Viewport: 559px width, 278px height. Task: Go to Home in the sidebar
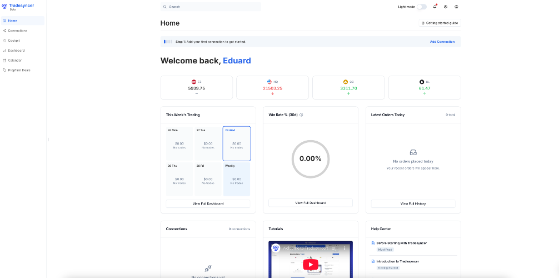click(23, 21)
